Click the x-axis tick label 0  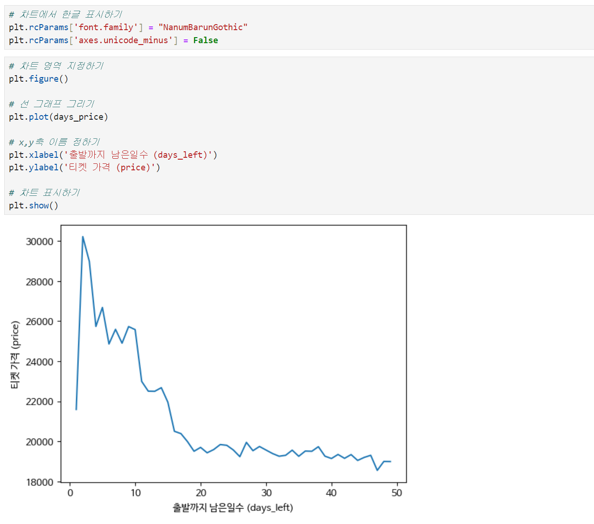point(70,493)
